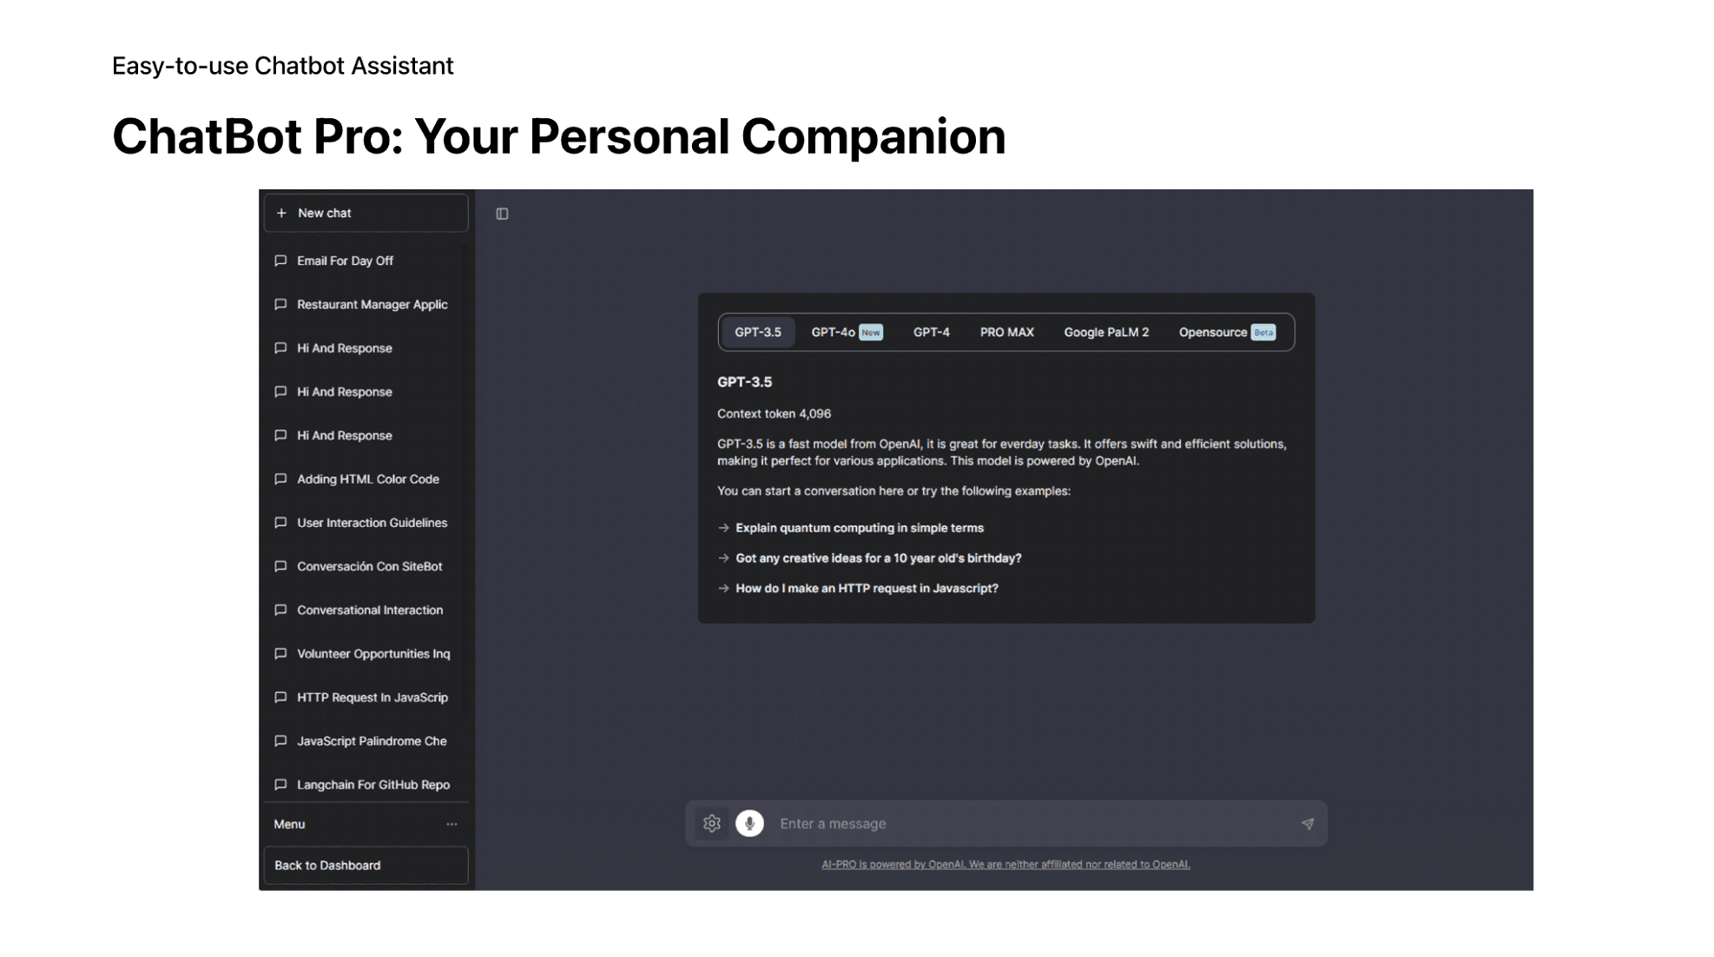Click the sidebar collapse toggle icon

point(503,212)
